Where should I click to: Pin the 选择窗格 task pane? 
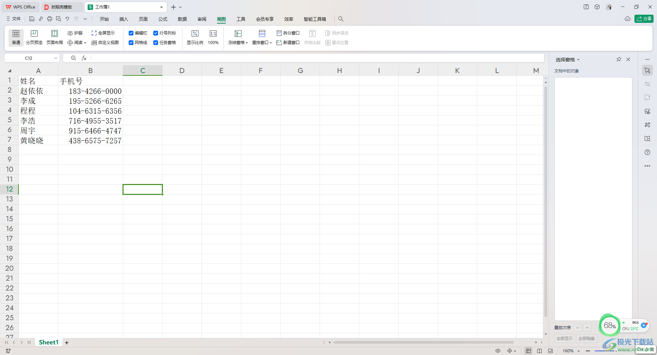[x=619, y=59]
